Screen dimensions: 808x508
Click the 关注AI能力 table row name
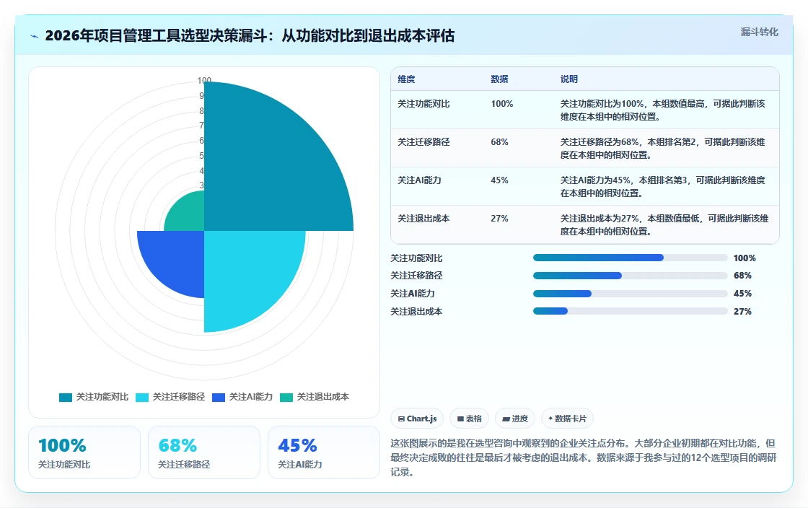tap(419, 180)
